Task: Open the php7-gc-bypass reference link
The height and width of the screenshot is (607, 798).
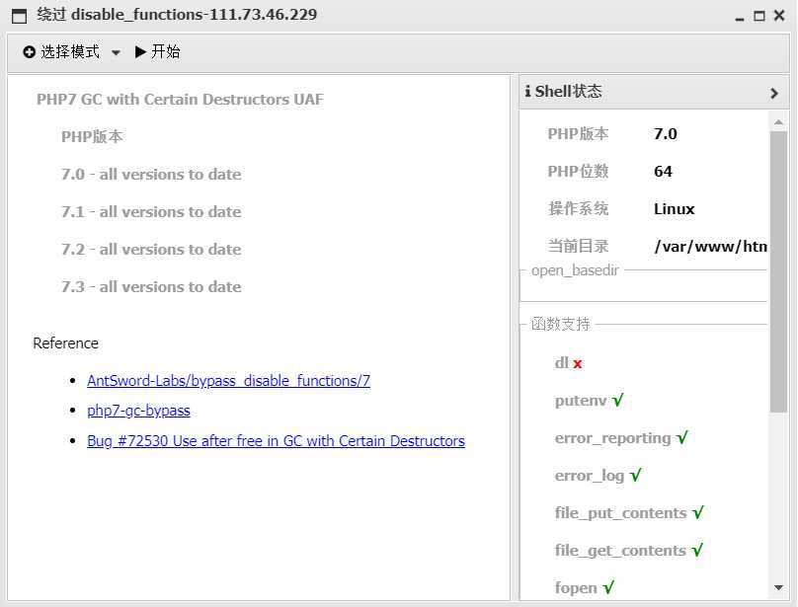Action: (x=138, y=411)
